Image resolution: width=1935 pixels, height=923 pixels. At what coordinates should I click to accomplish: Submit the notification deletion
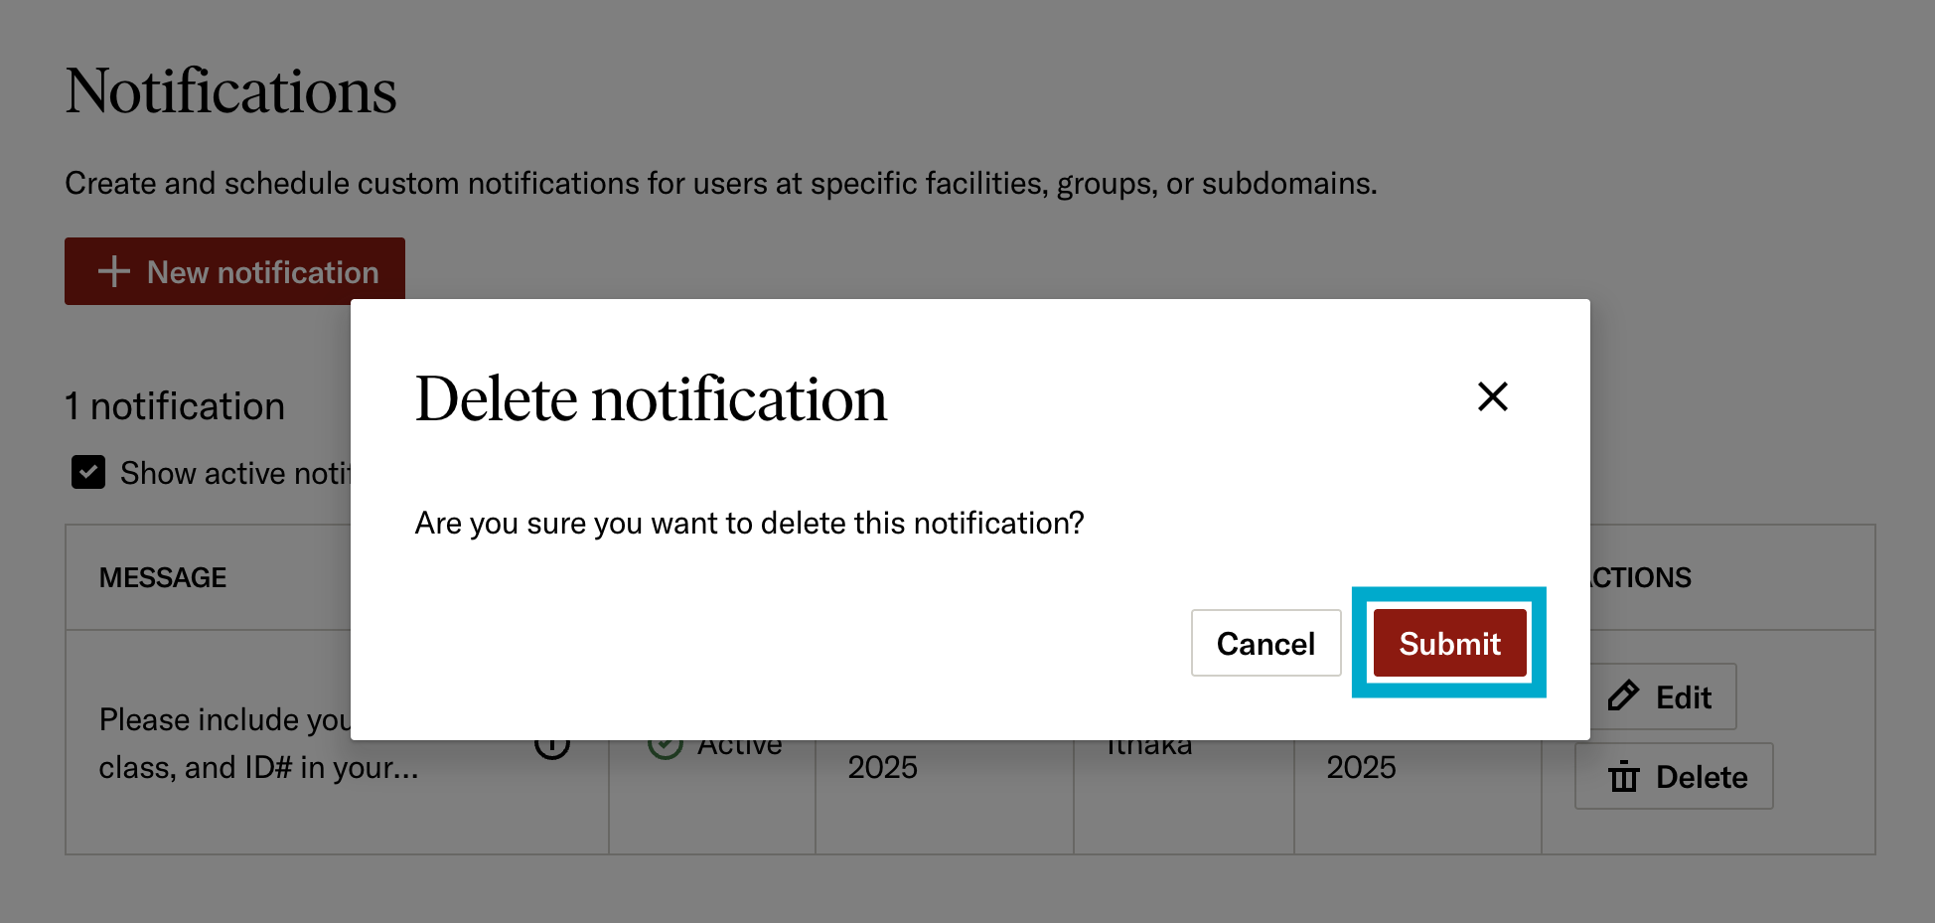(x=1448, y=643)
